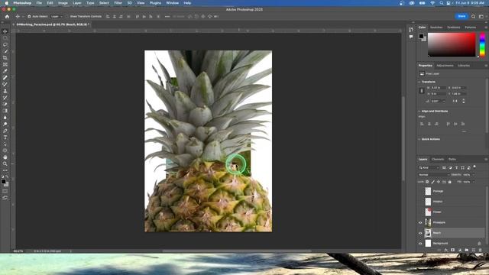Viewport: 489px width, 275px height.
Task: Open the Fill value dropdown arrow
Action: [x=474, y=182]
